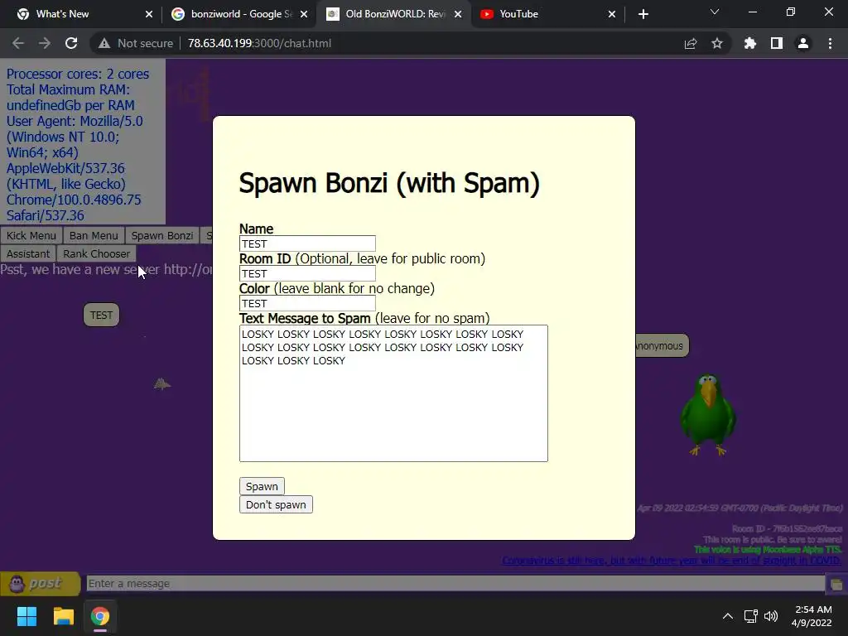Close the What's New tab

tap(149, 14)
